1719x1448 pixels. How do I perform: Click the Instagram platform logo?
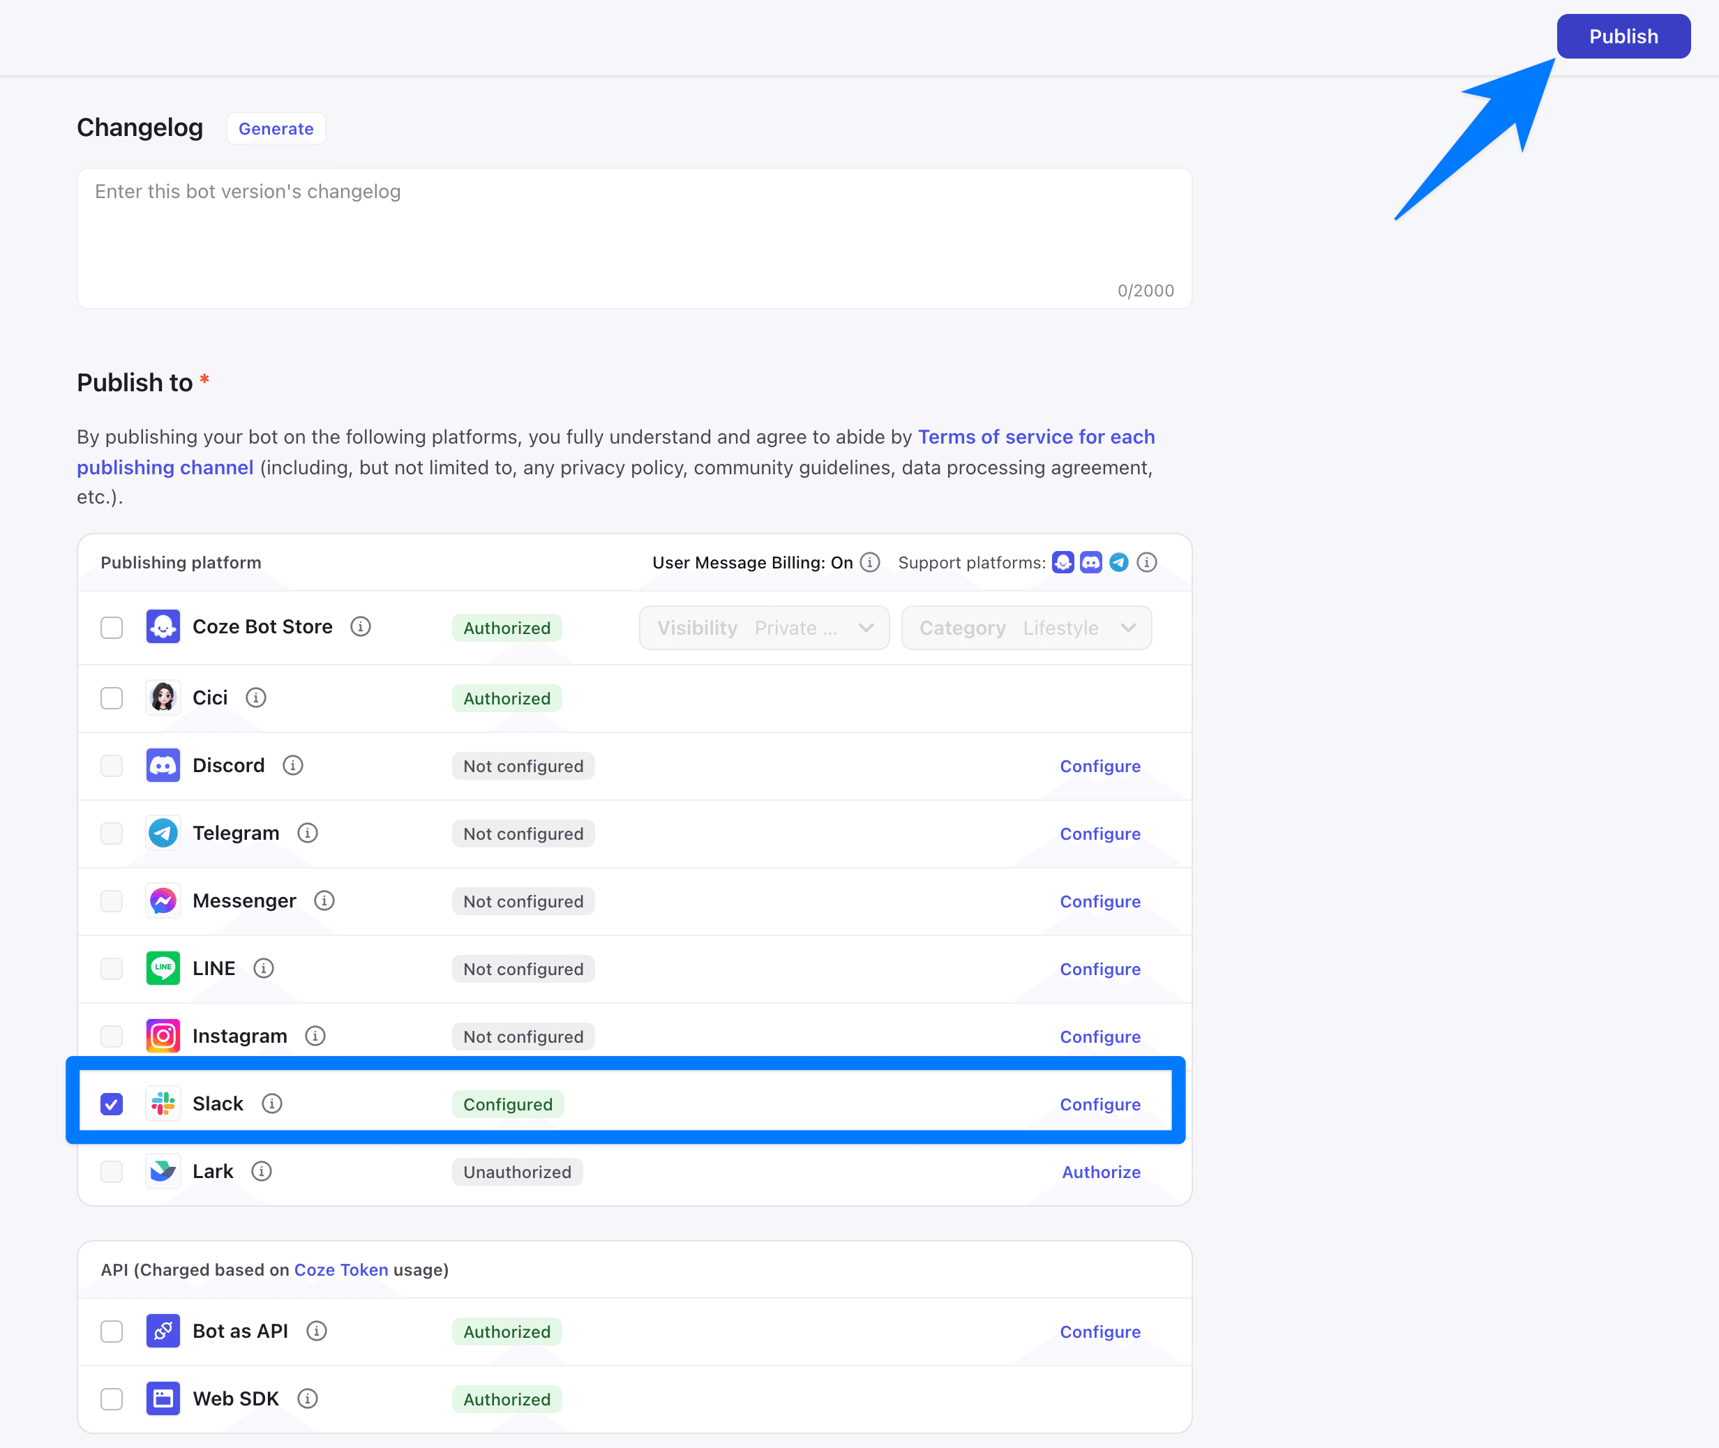[x=163, y=1036]
